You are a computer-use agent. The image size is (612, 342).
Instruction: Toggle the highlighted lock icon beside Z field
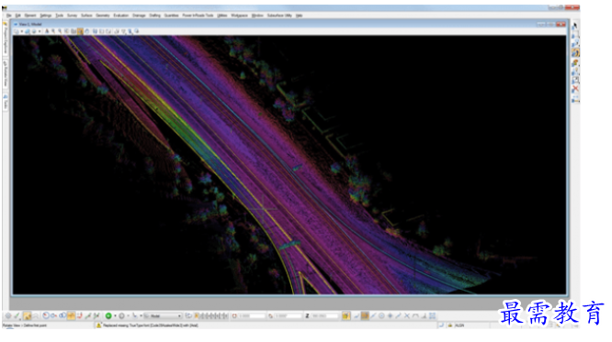(x=346, y=316)
